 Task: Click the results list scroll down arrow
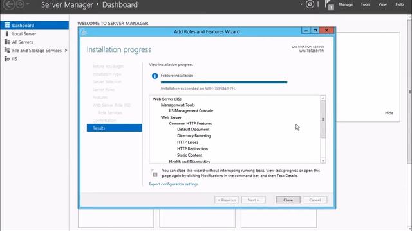pyautogui.click(x=323, y=160)
